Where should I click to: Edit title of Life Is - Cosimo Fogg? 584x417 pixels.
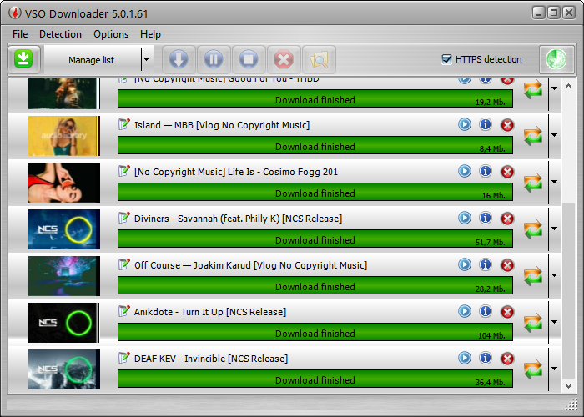point(124,170)
